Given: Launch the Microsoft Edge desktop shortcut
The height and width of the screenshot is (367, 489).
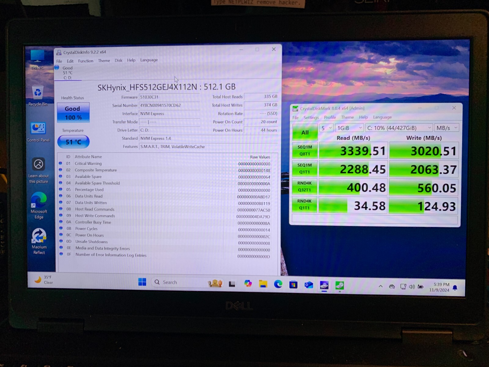Looking at the screenshot, I should 39,206.
